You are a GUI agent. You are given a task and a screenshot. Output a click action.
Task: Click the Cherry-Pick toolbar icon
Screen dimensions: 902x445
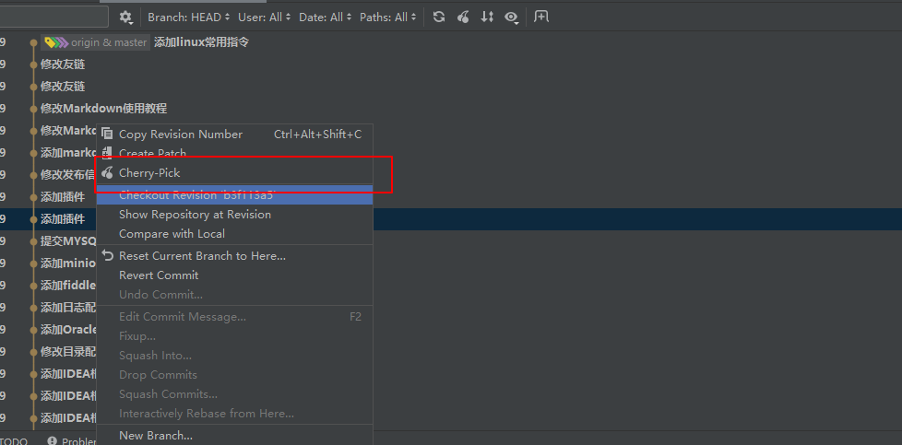click(x=463, y=17)
